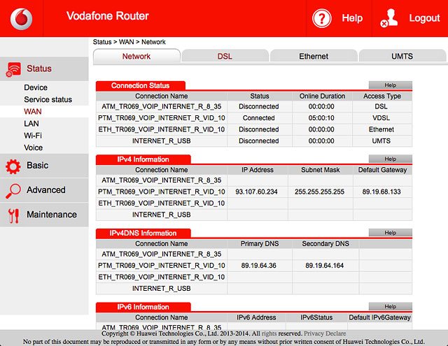The height and width of the screenshot is (346, 448).
Task: Click the Secondary DNS column header
Action: 325,243
